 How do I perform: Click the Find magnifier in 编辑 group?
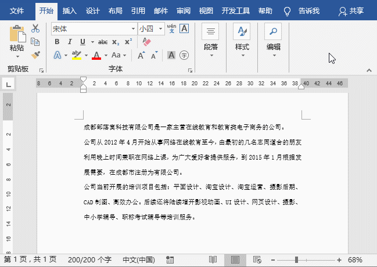point(273,31)
